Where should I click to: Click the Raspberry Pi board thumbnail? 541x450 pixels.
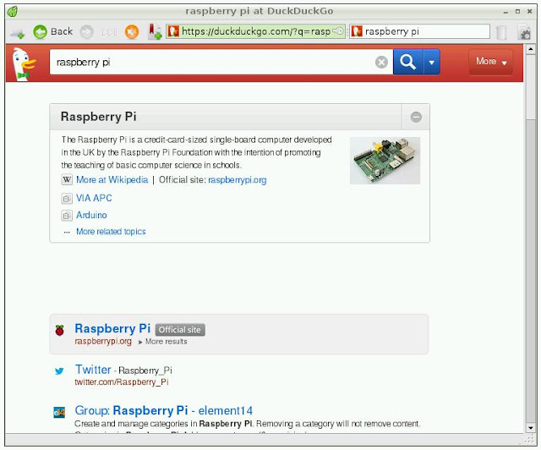coord(385,161)
